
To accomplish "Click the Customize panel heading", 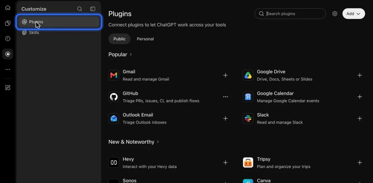I will coord(34,9).
